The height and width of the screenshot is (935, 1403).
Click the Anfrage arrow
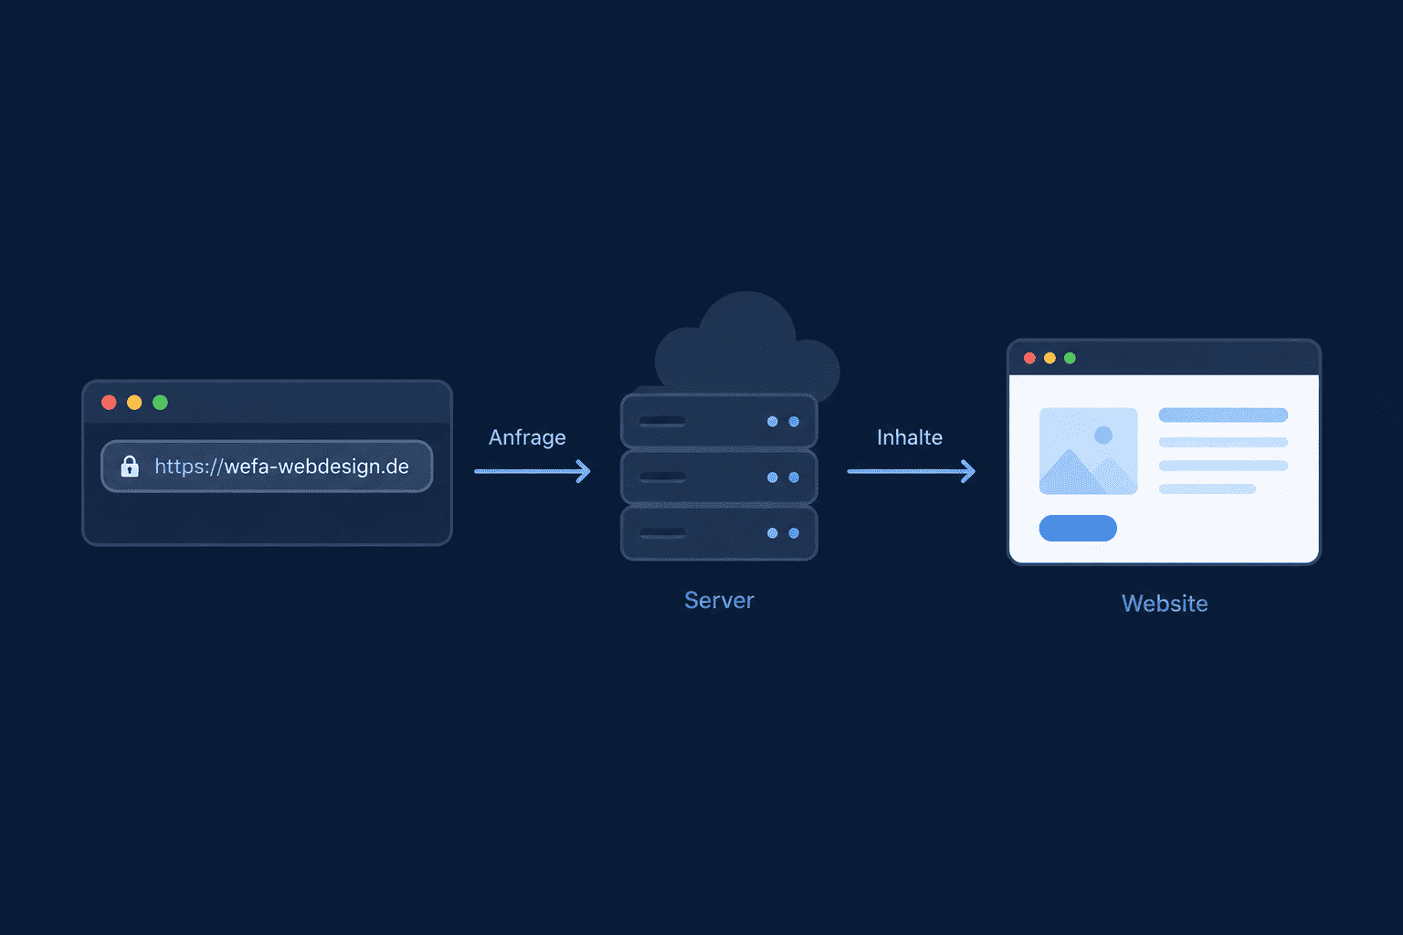(533, 471)
